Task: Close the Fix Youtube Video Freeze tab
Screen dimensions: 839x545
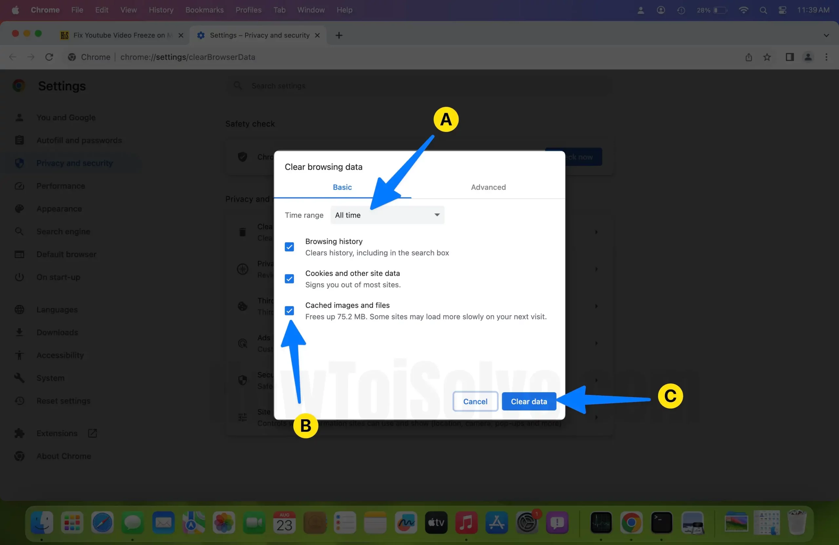Action: point(181,35)
